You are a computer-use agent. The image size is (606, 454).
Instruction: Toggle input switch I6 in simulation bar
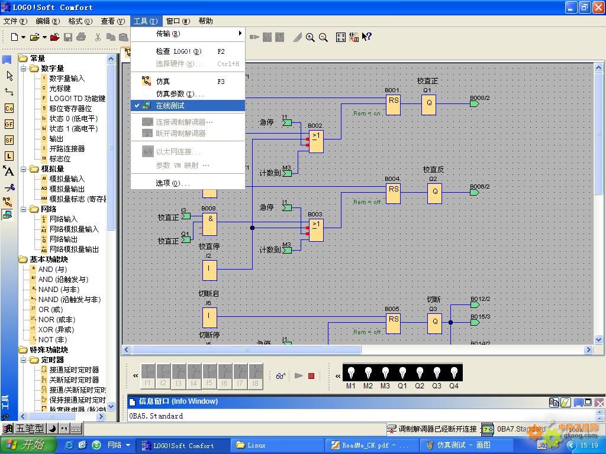[x=225, y=375]
